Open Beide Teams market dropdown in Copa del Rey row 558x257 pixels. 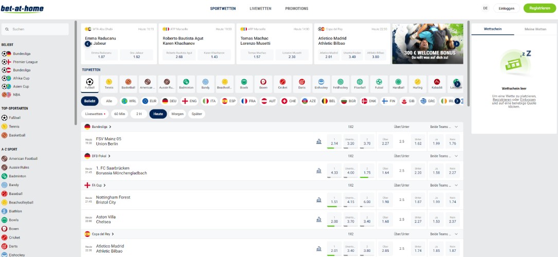(456, 234)
